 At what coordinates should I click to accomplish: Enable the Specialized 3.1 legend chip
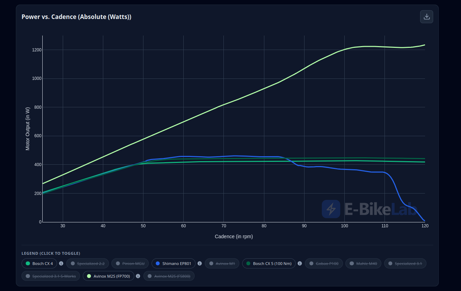(405, 264)
